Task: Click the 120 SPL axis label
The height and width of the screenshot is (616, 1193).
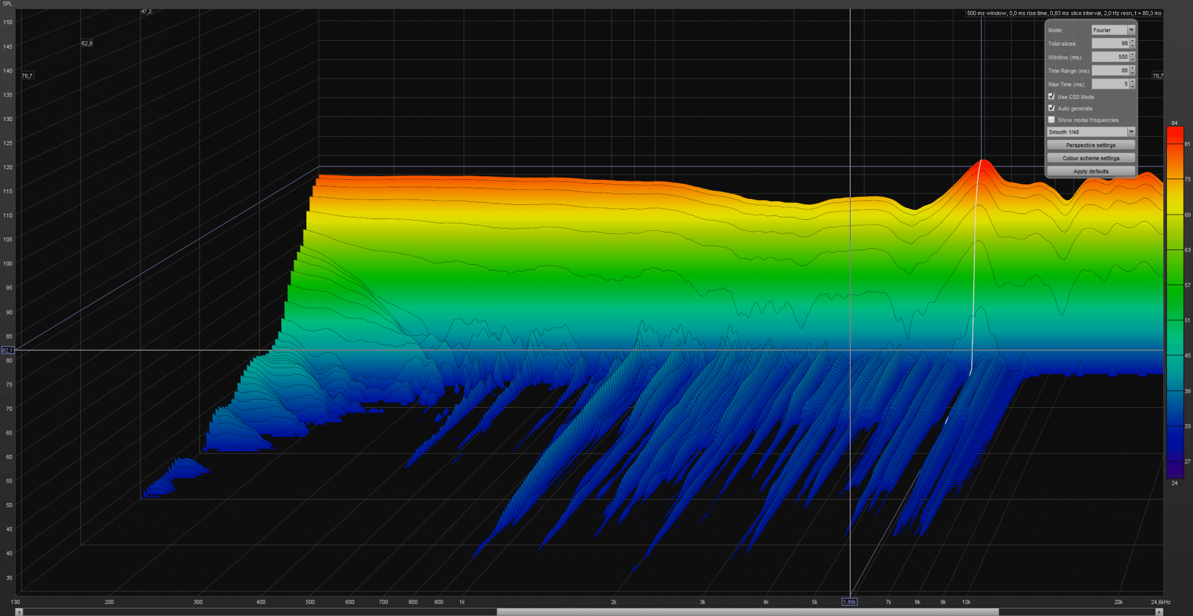Action: point(8,167)
